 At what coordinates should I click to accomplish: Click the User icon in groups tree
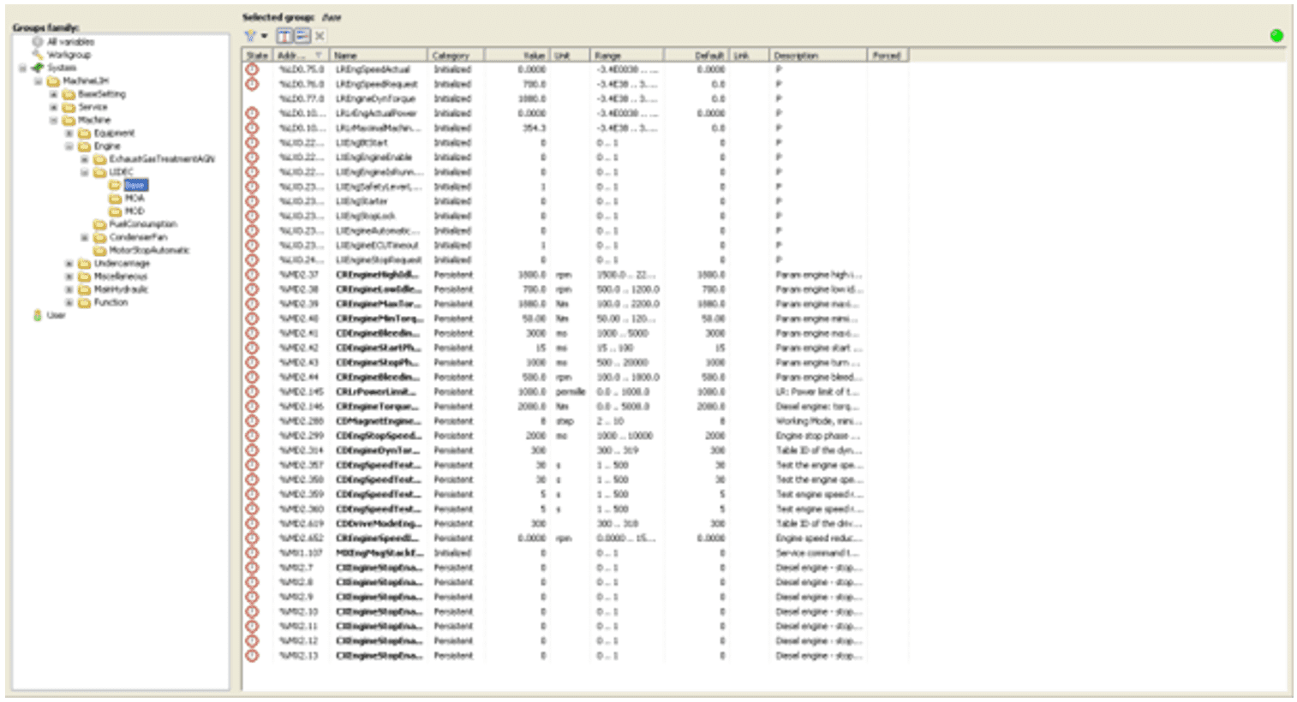(38, 316)
